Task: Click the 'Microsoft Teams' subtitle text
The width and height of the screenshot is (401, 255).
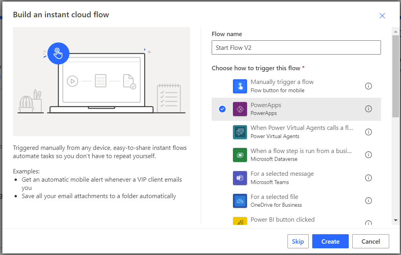Action: point(270,182)
